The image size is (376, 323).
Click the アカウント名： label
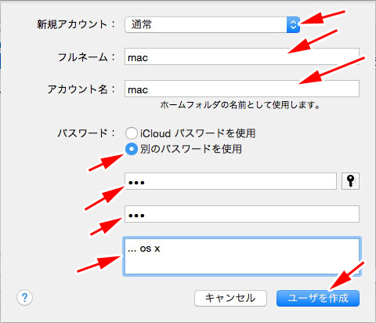coord(81,89)
